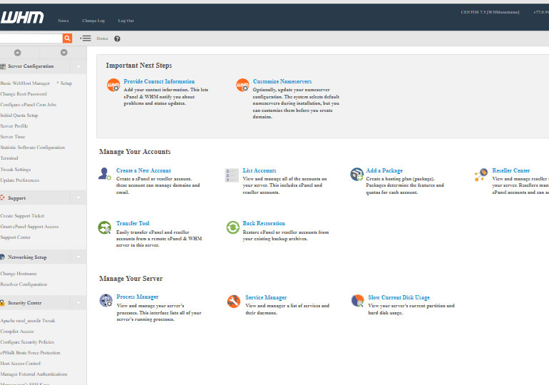This screenshot has height=385, width=549.
Task: Open Terminal sidebar item
Action: (x=9, y=158)
